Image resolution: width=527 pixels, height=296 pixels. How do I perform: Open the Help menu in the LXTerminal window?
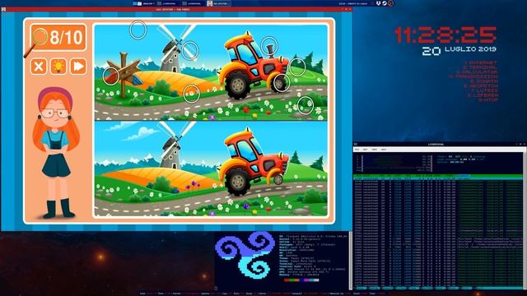click(384, 150)
